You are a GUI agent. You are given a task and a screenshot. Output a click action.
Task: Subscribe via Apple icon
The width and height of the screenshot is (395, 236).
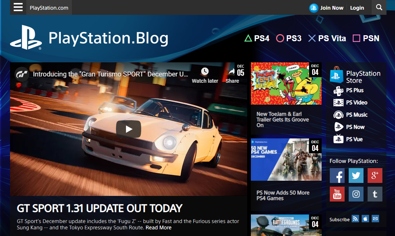tap(365, 219)
